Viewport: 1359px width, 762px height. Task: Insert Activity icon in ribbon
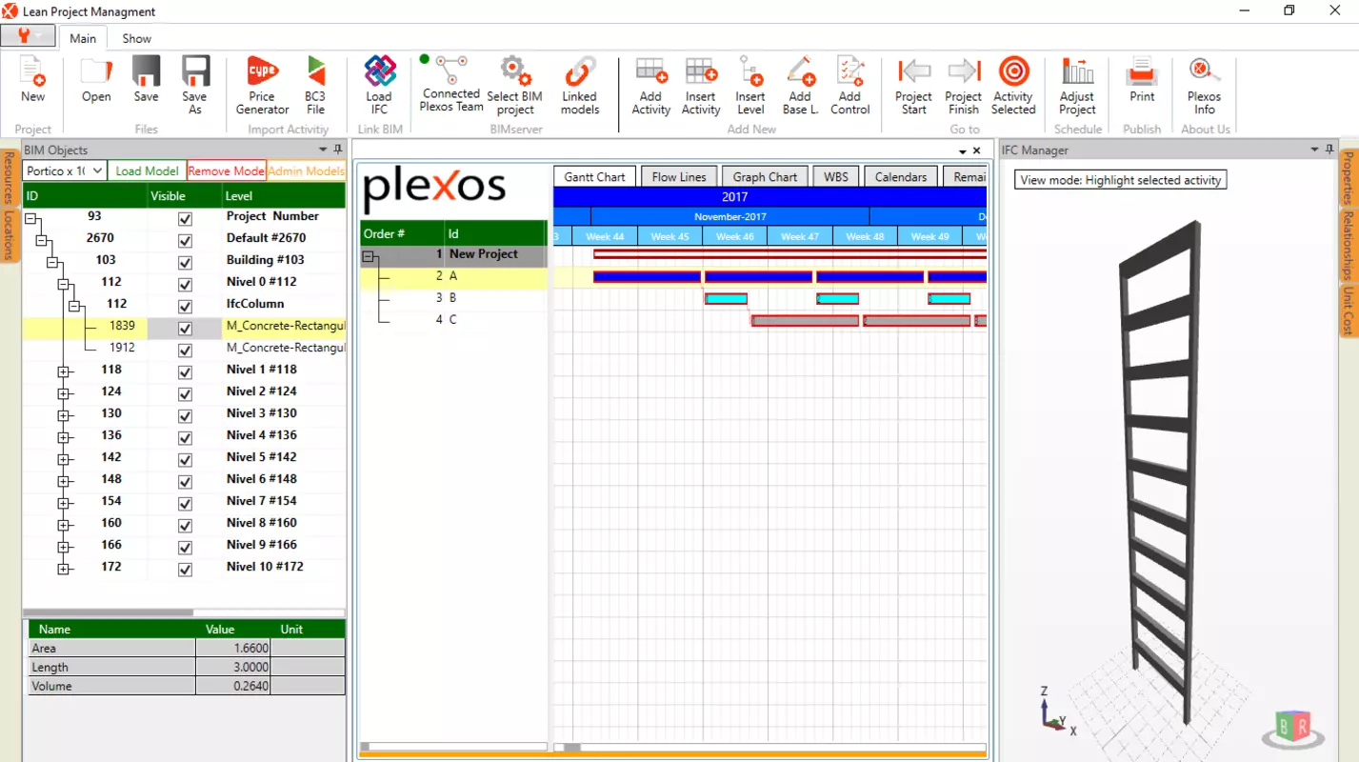coord(701,86)
